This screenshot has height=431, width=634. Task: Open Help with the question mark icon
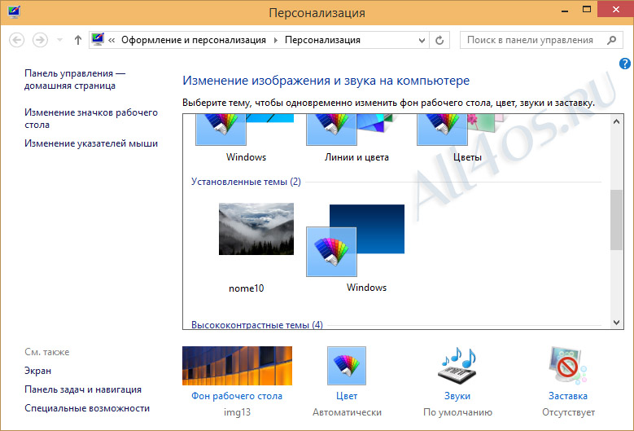[x=625, y=64]
